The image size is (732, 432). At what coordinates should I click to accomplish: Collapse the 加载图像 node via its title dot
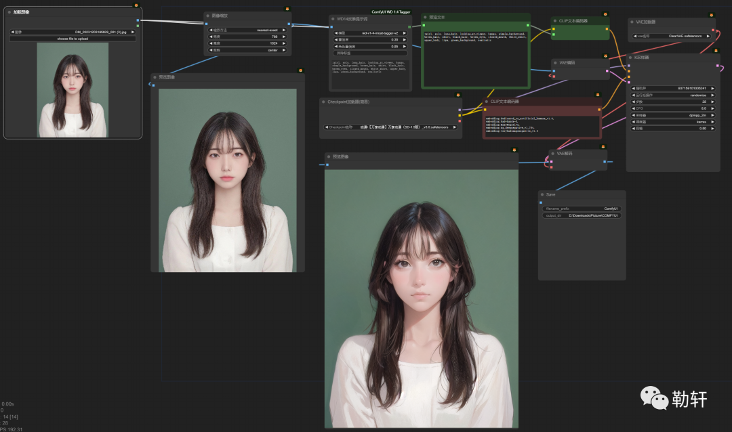point(9,12)
